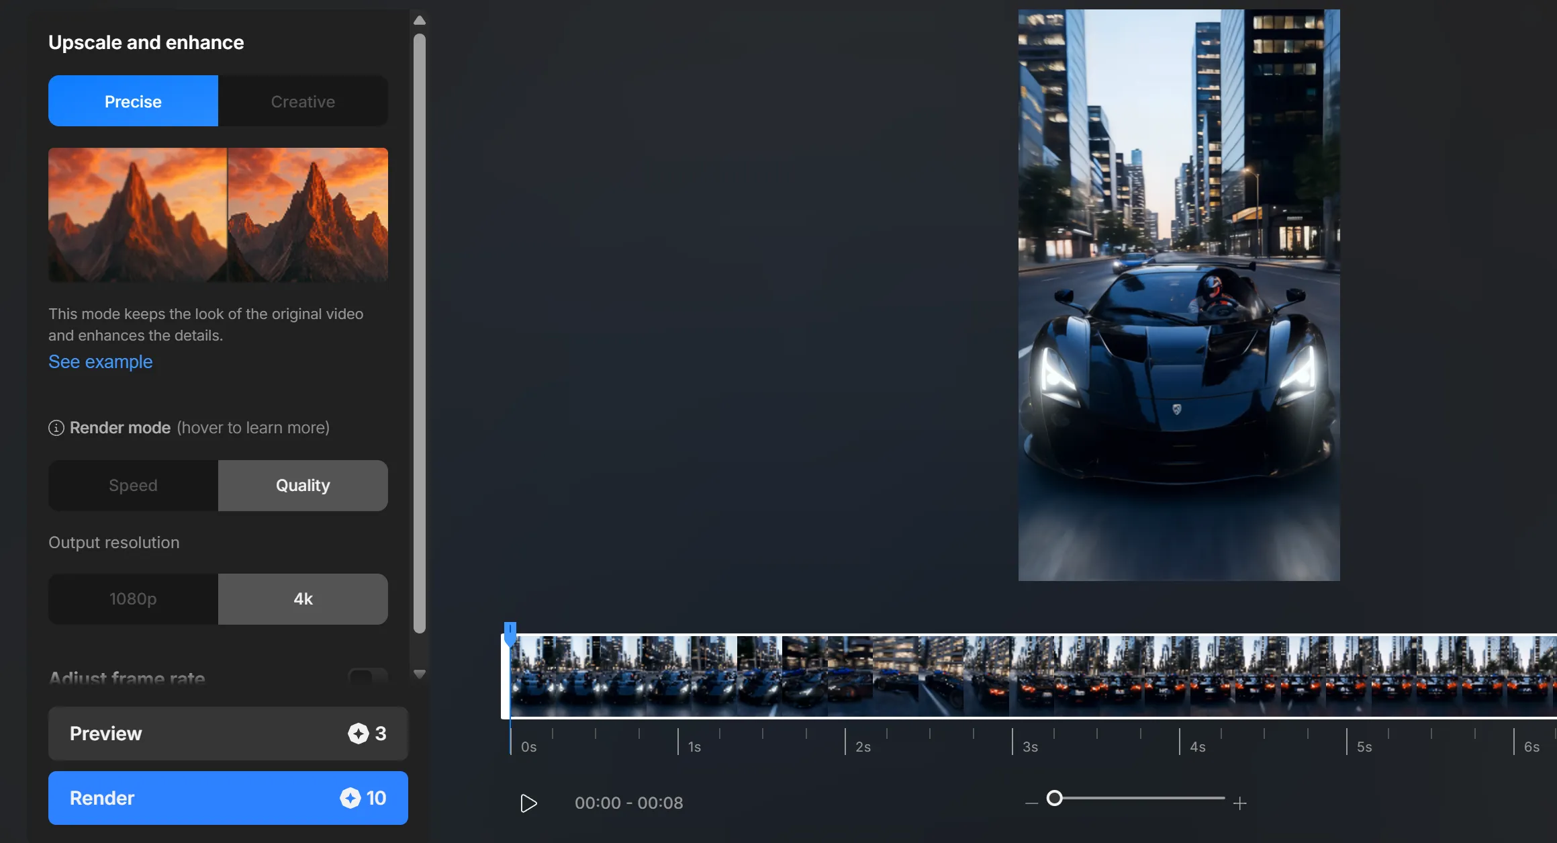Click the credit icon on Render button

coord(350,798)
